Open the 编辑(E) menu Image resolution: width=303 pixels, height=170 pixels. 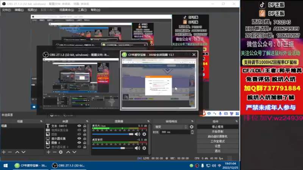click(x=19, y=10)
